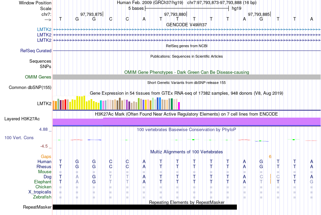Click the black RepeatMasker element bar
The height and width of the screenshot is (215, 321).
pyautogui.click(x=145, y=207)
